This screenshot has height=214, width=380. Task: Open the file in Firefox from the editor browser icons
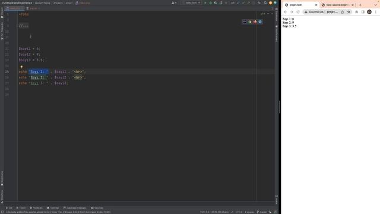(255, 21)
